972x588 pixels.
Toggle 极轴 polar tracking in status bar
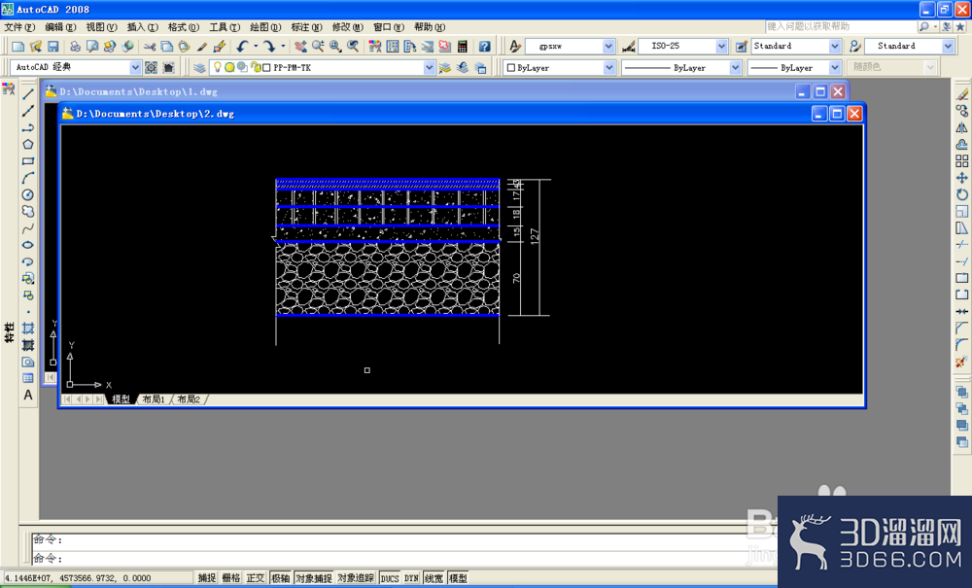(x=280, y=578)
